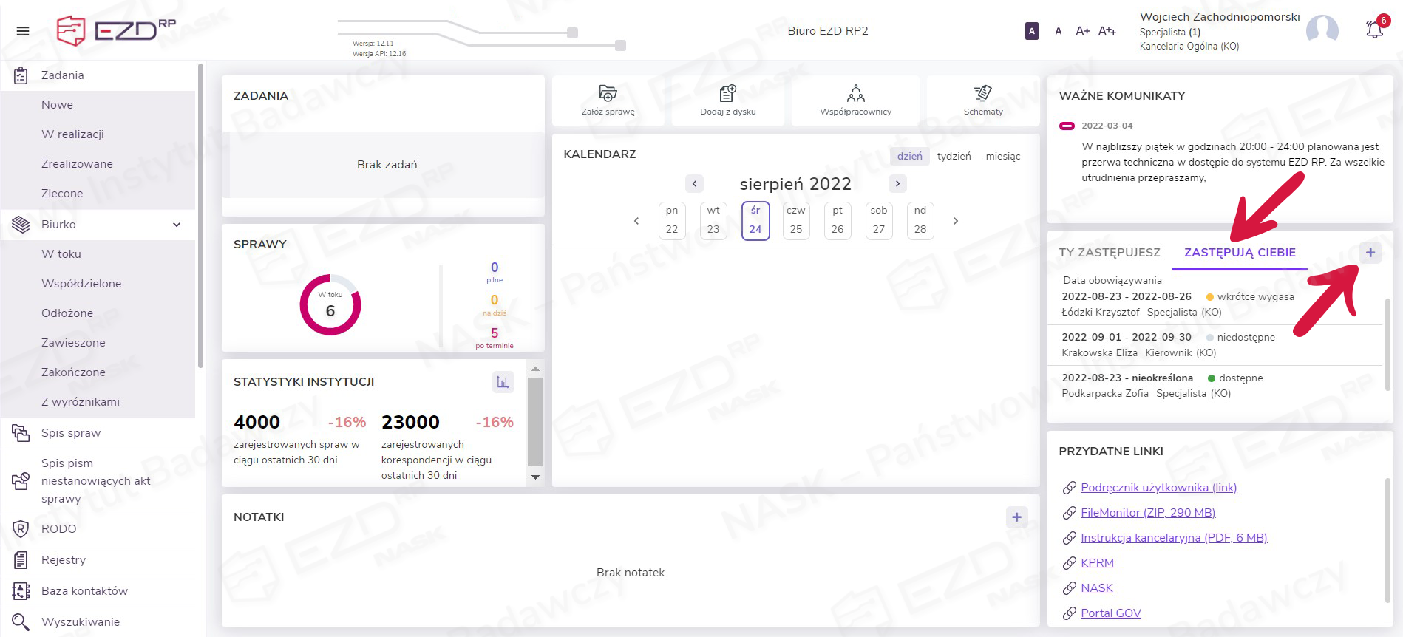Open the Schematy shortcut
1403x637 pixels.
982,94
